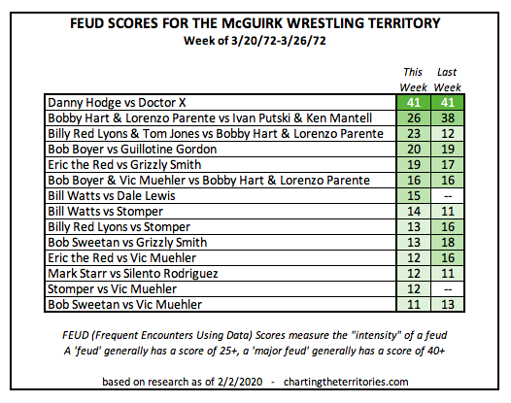Click 26 score for Hart & Parente vs Putski

(x=414, y=118)
